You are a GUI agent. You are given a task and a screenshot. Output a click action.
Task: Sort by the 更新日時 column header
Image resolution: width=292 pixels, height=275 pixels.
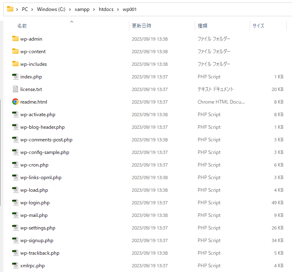pos(142,26)
